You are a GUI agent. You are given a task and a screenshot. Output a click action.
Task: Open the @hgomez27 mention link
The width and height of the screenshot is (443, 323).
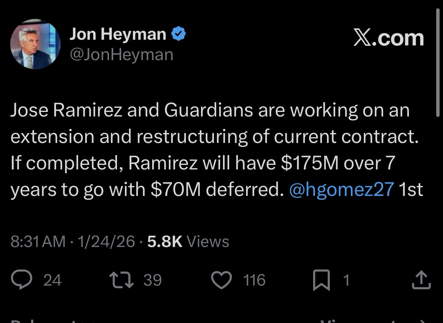(342, 189)
